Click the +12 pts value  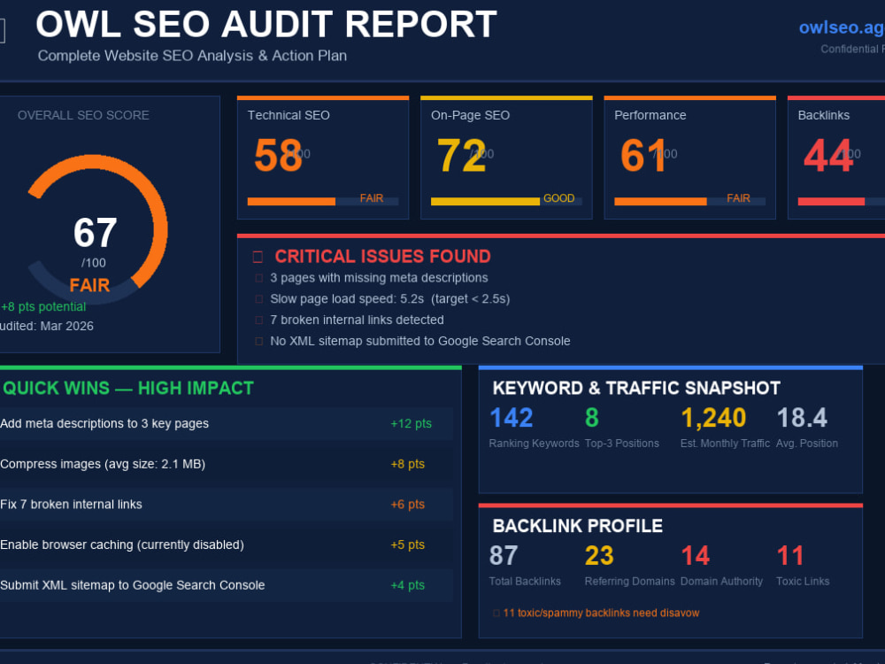(411, 423)
